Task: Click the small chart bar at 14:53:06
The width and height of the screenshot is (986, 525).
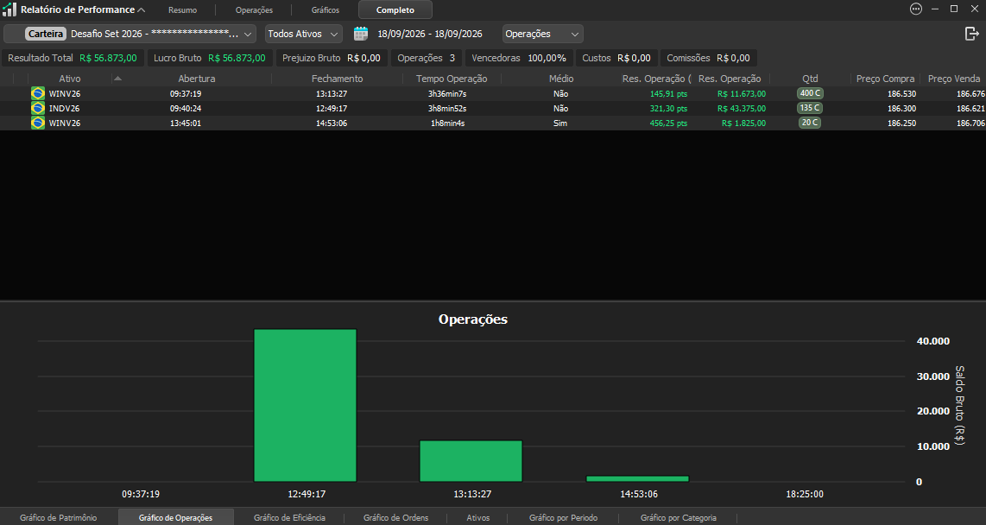Action: 638,478
